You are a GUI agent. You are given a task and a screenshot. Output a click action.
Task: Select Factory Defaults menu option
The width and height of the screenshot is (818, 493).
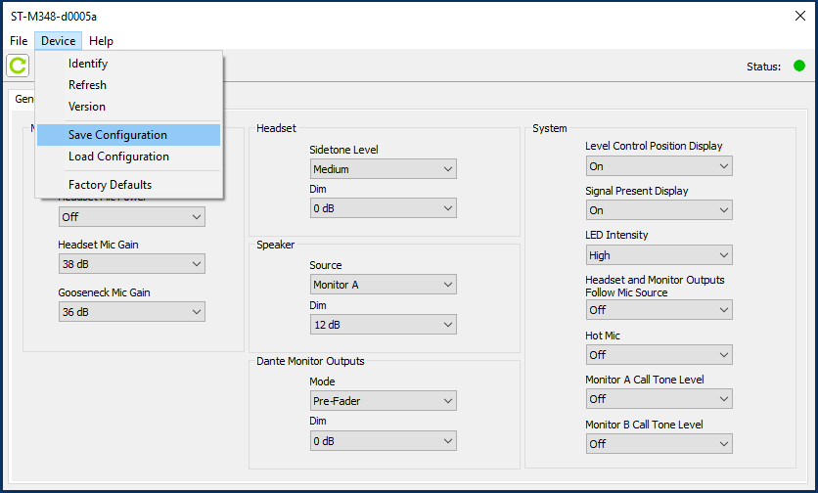[110, 185]
